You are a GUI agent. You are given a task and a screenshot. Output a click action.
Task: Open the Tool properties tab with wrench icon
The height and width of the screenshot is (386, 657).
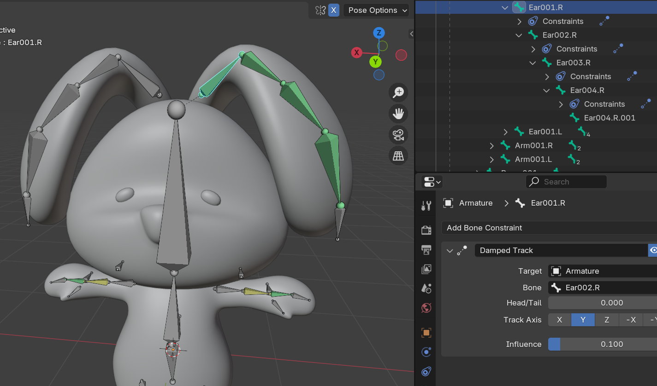pos(426,206)
